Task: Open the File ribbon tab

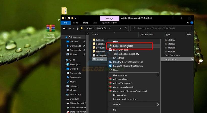Action: (x=65, y=23)
